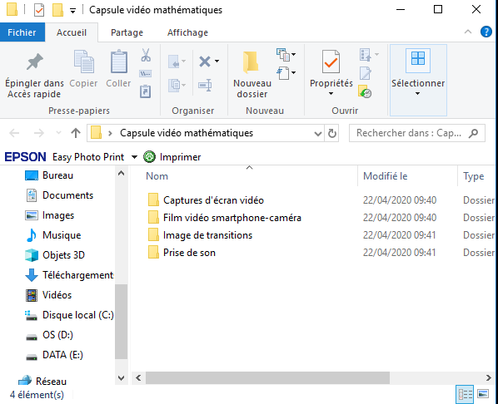Select the Prise de son folder
The image size is (498, 404).
pos(189,253)
